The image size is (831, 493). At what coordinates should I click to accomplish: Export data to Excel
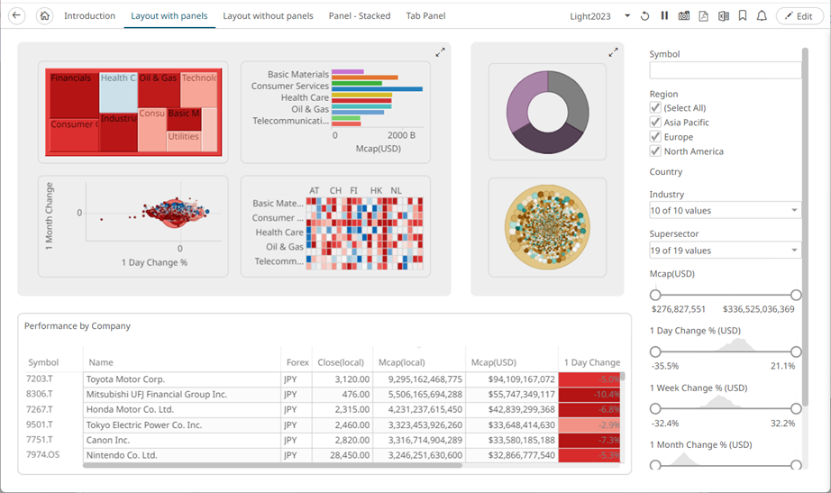click(x=723, y=16)
